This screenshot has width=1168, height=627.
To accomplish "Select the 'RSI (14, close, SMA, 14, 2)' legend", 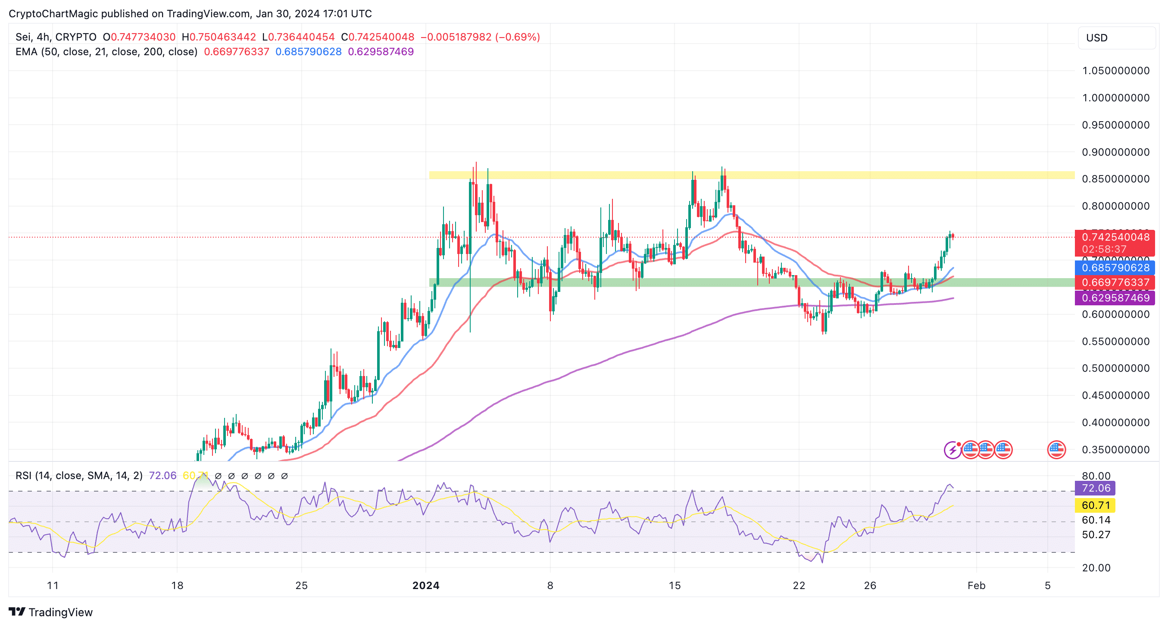I will pyautogui.click(x=79, y=476).
